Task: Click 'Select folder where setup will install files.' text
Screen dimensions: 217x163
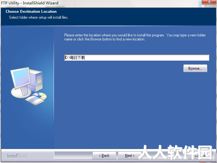Action: [x=39, y=17]
